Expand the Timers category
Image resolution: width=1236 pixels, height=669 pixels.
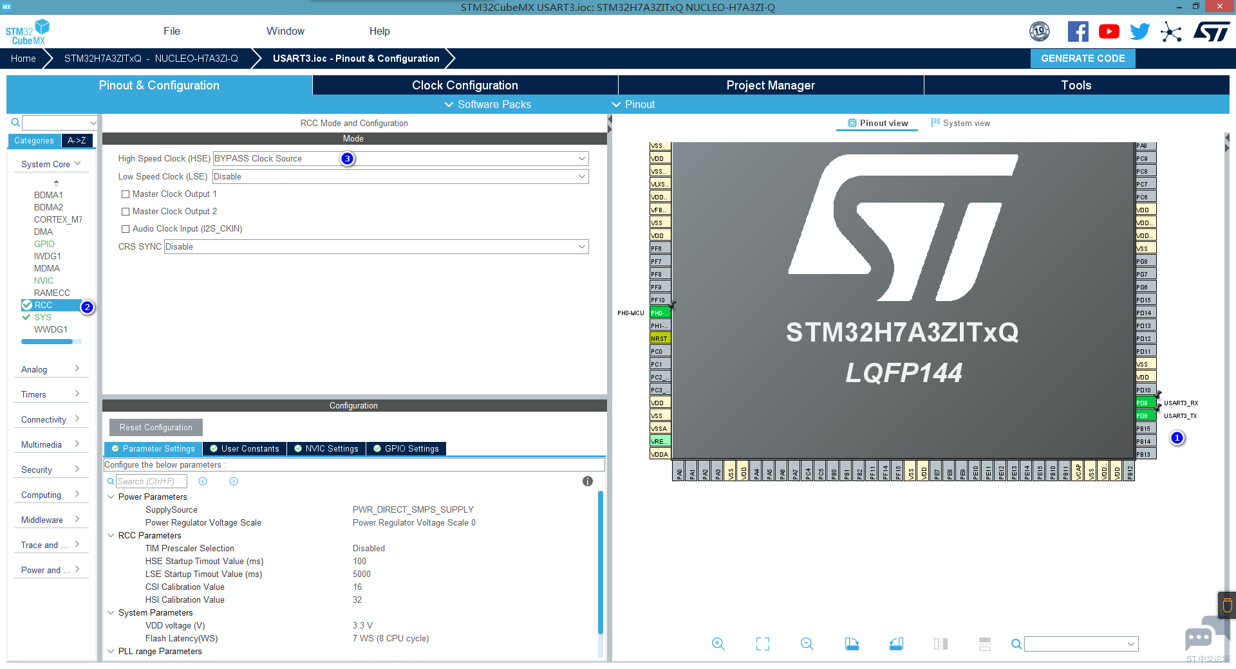pyautogui.click(x=51, y=394)
